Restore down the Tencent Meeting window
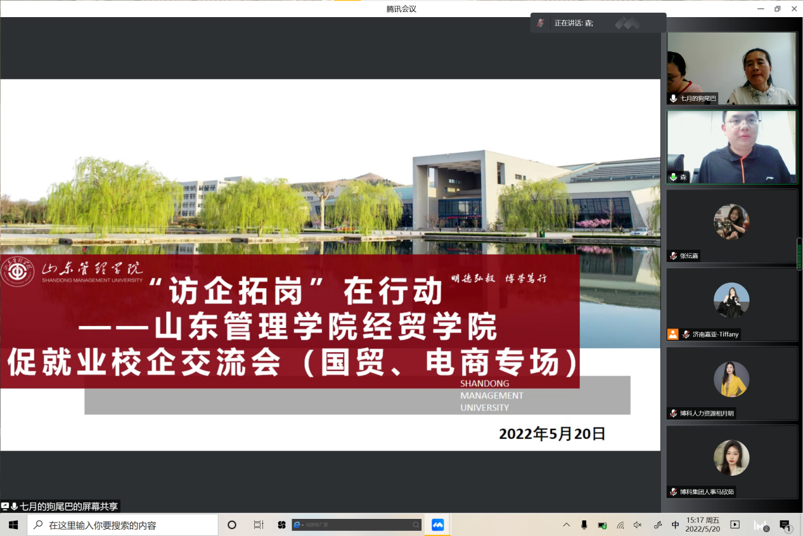Viewport: 803px width, 536px height. (777, 8)
